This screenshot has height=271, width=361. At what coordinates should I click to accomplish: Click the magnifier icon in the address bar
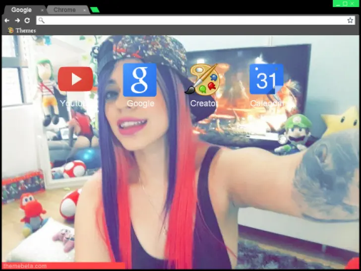(41, 20)
